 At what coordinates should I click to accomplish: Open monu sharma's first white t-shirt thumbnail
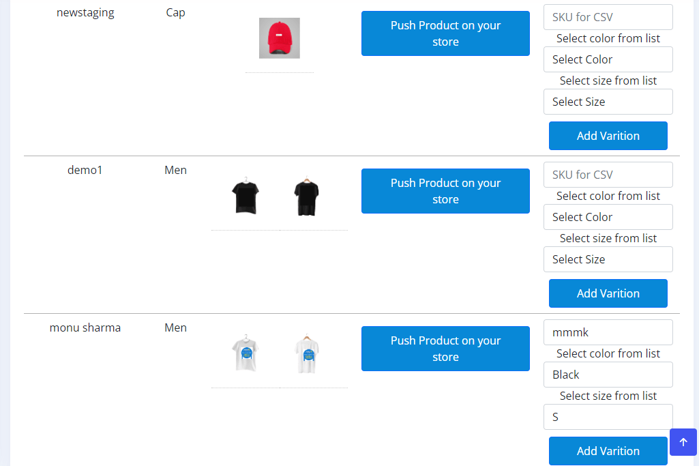click(246, 353)
